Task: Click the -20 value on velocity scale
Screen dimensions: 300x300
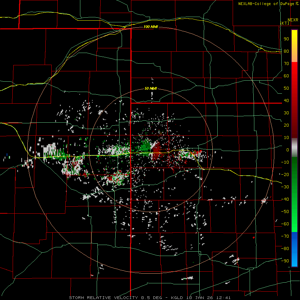Action: click(x=285, y=175)
